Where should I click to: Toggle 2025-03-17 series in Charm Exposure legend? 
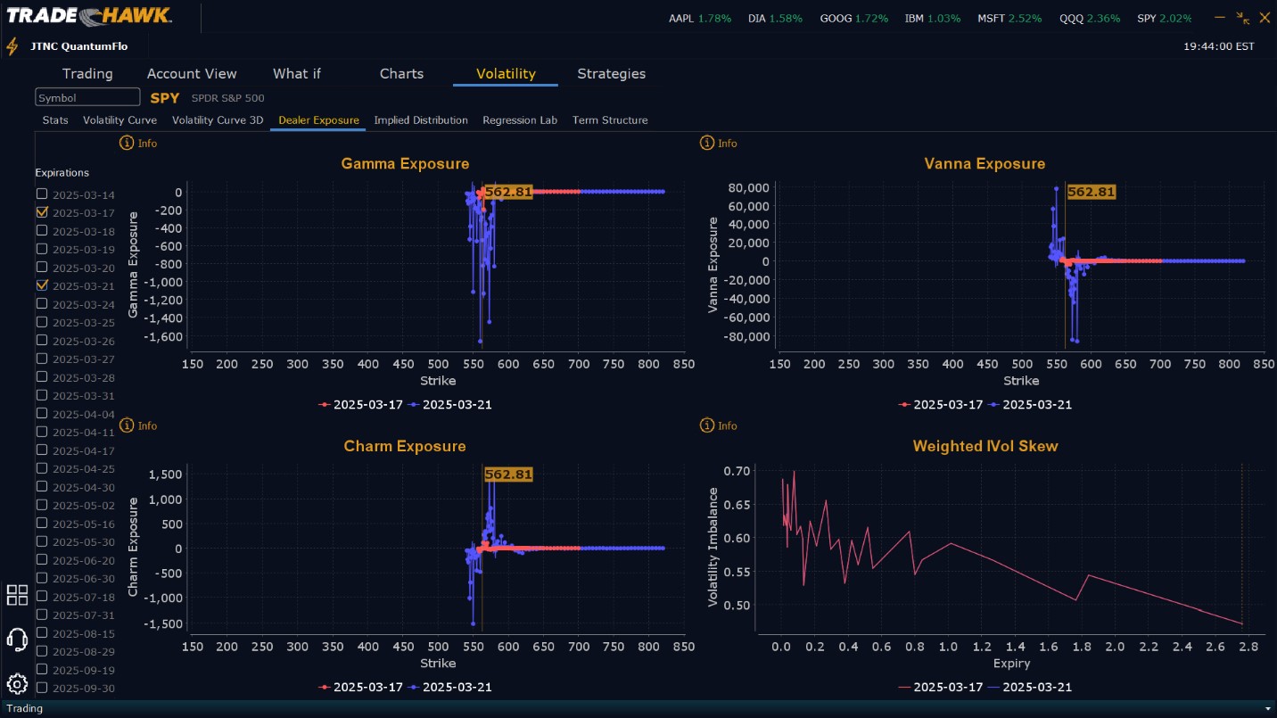pyautogui.click(x=360, y=688)
